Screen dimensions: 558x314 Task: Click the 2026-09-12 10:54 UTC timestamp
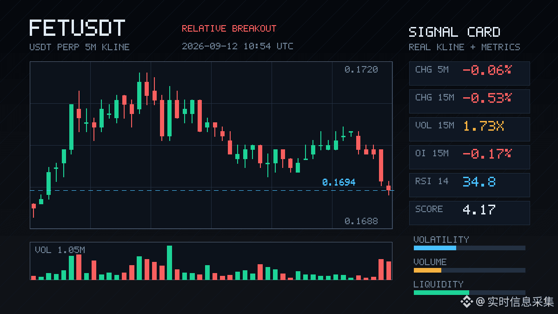(238, 46)
